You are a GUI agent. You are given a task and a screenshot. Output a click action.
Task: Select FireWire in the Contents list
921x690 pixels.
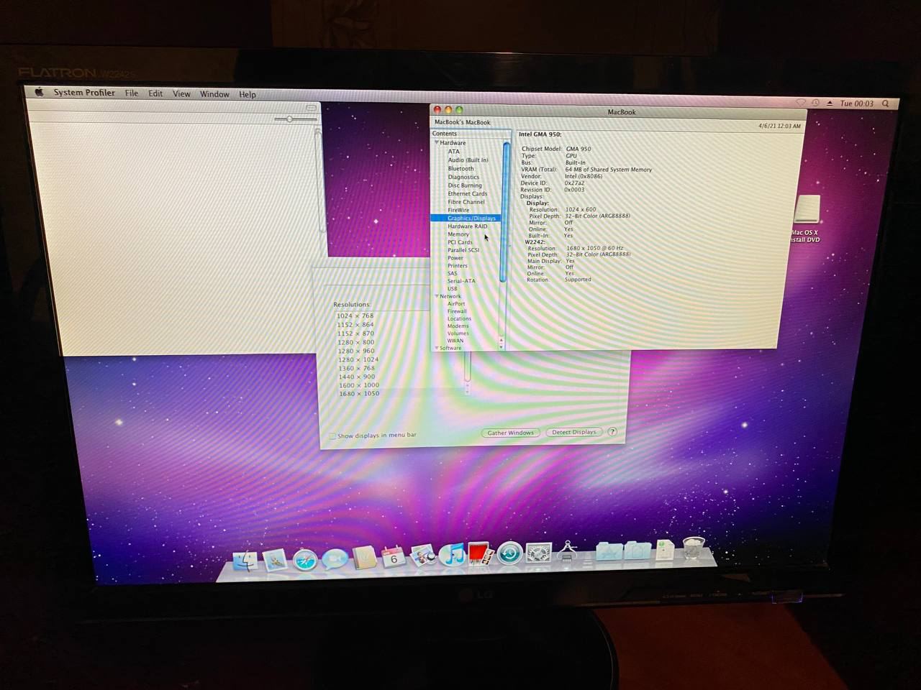(x=458, y=210)
